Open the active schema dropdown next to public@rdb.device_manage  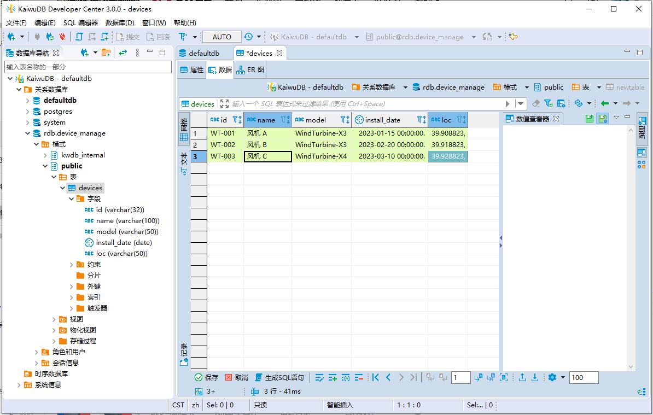point(474,37)
